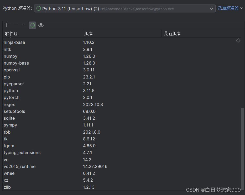Select the ninja-base package row
The width and height of the screenshot is (245, 195).
click(x=122, y=42)
